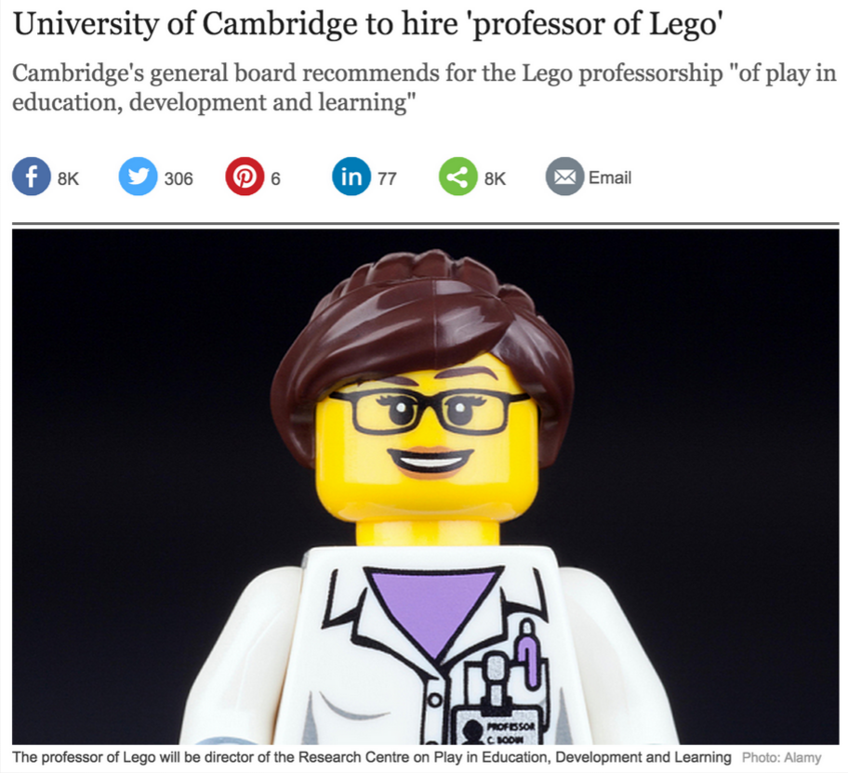Click the image caption about Research Centre
The image size is (848, 773).
tap(372, 757)
